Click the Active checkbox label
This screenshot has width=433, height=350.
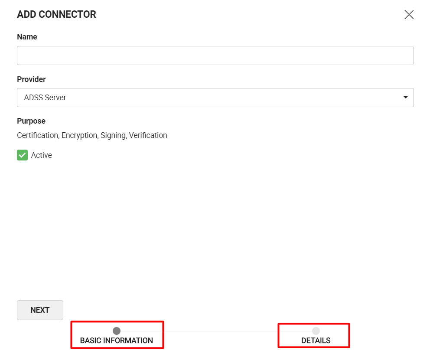coord(42,155)
